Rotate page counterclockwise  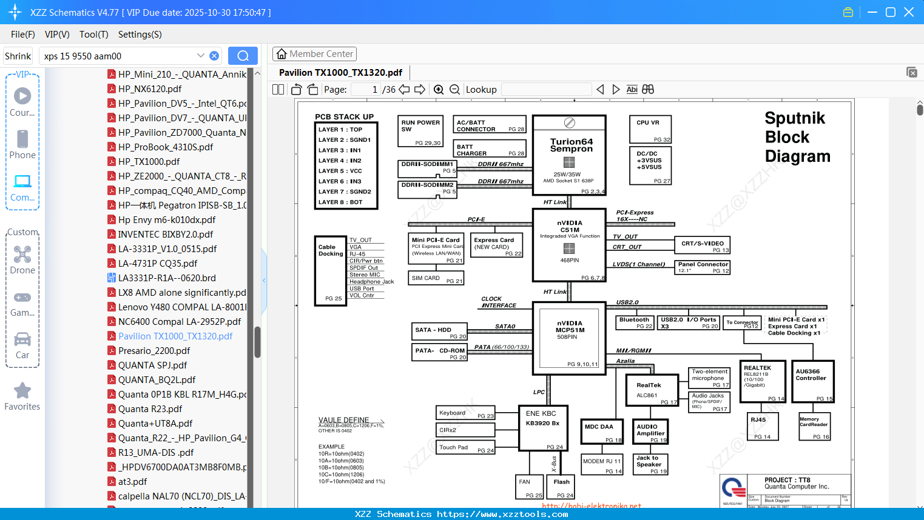click(297, 89)
